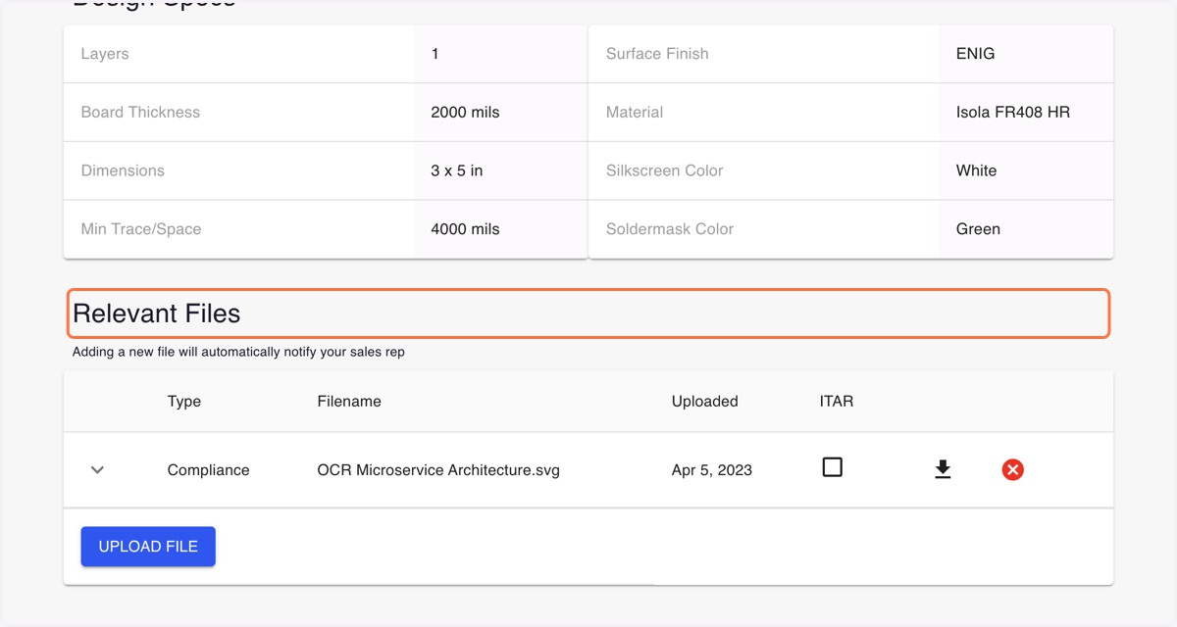Click the Uploaded column header
Viewport: 1177px width, 627px height.
(705, 402)
